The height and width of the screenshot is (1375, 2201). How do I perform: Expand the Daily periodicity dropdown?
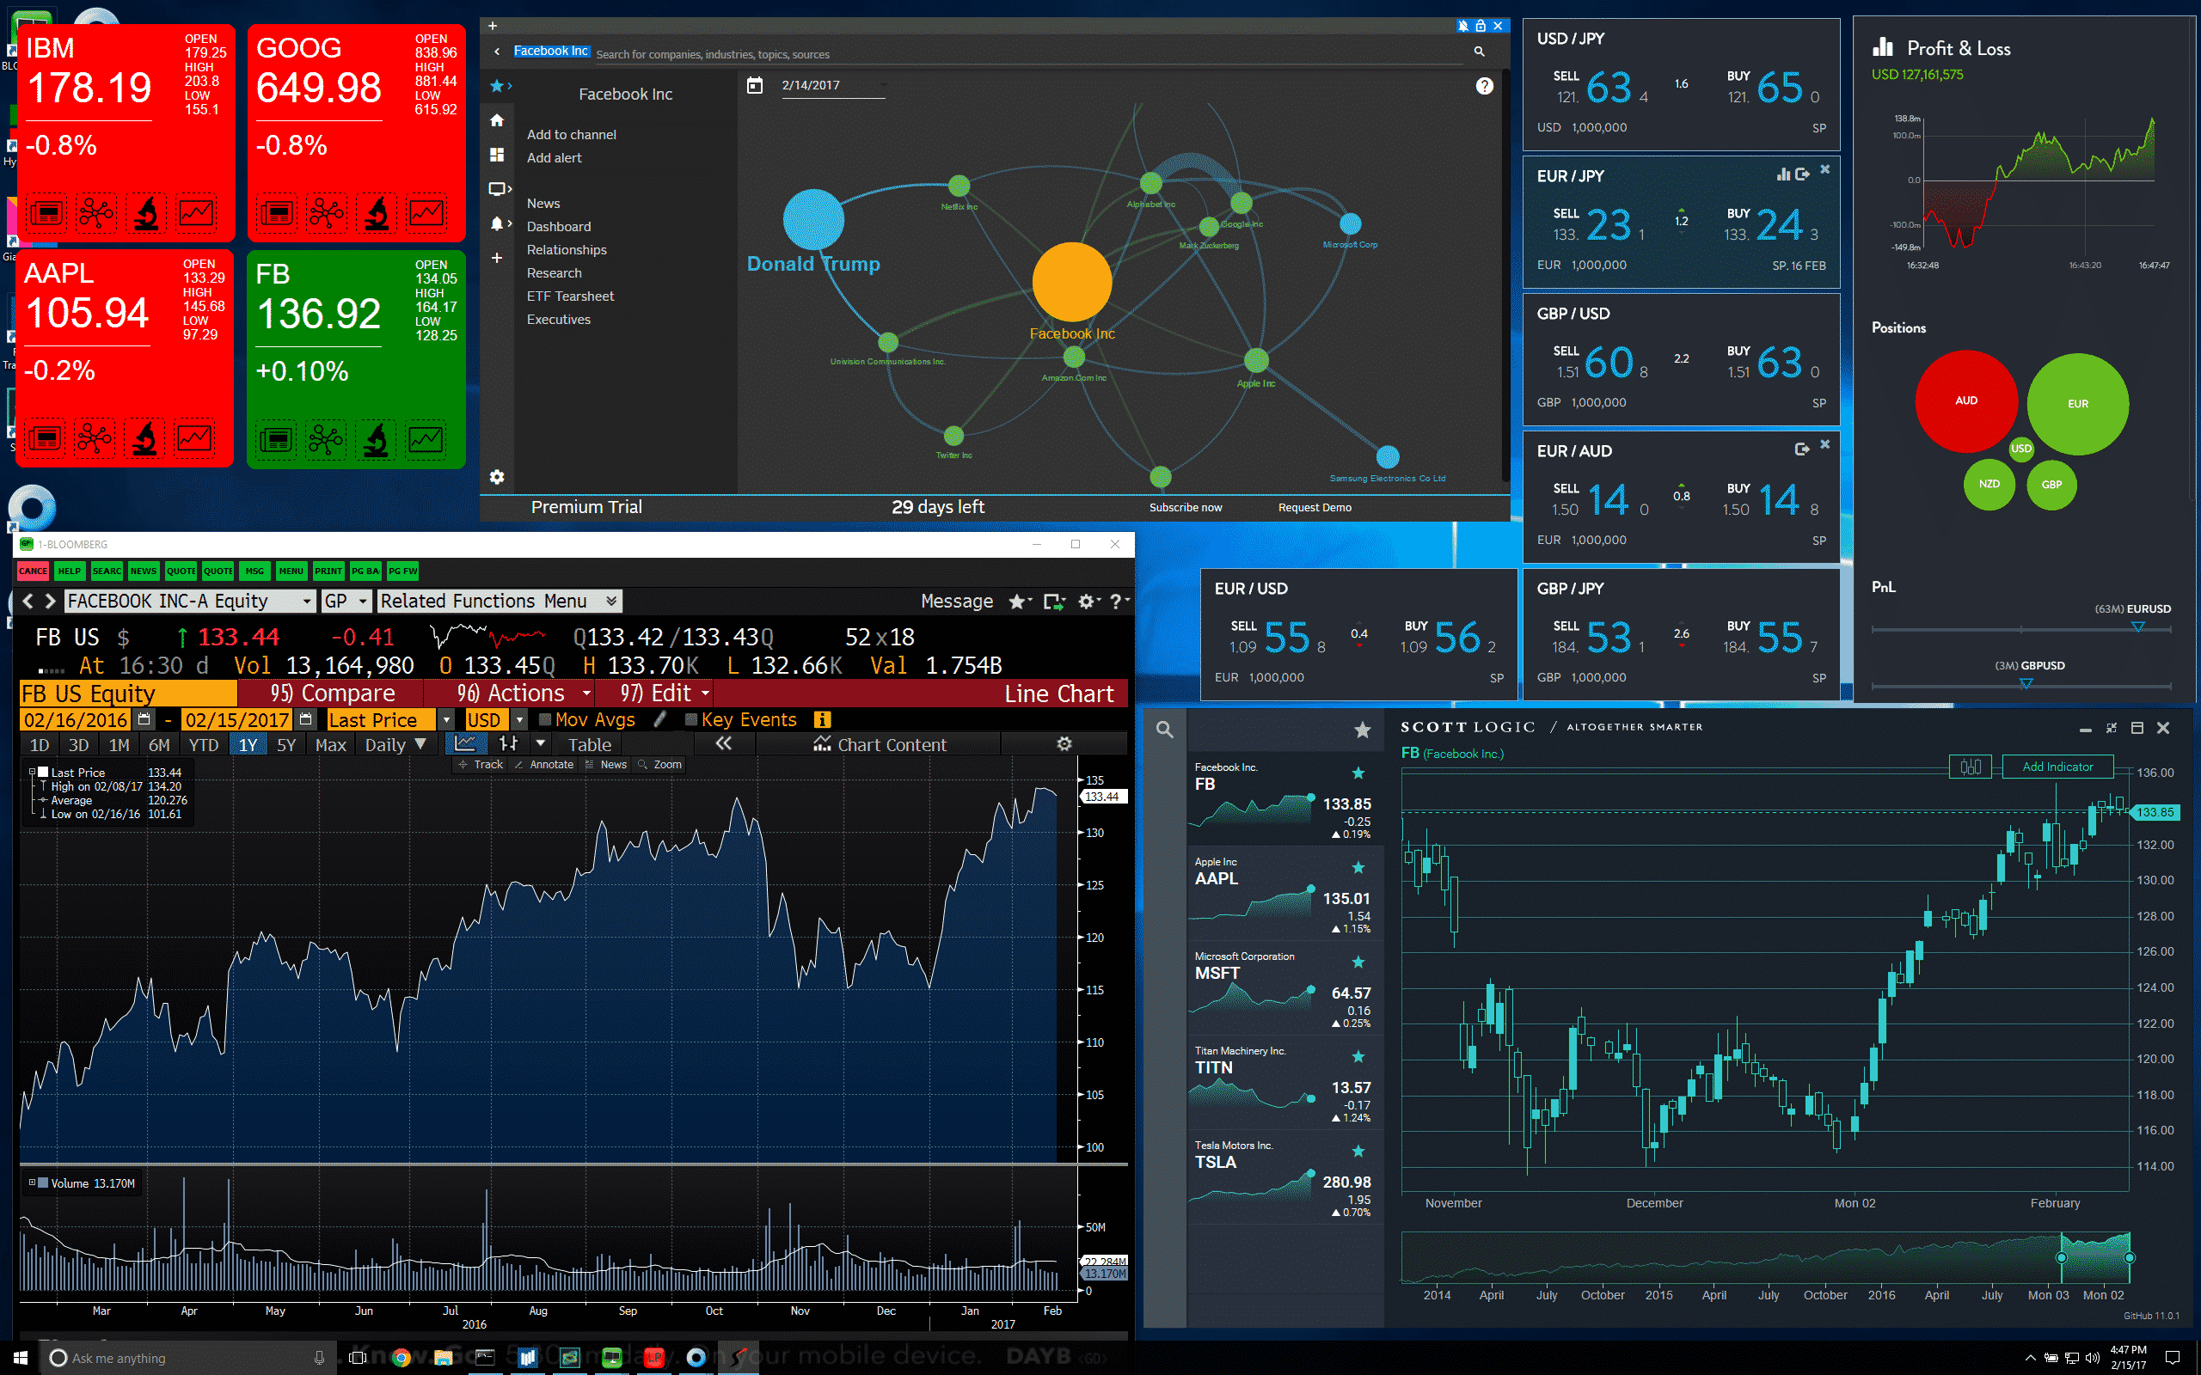click(420, 744)
